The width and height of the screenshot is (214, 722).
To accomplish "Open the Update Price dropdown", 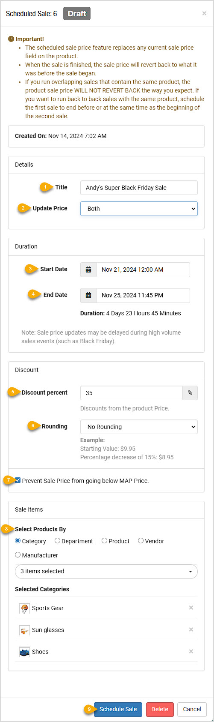I will tap(139, 209).
